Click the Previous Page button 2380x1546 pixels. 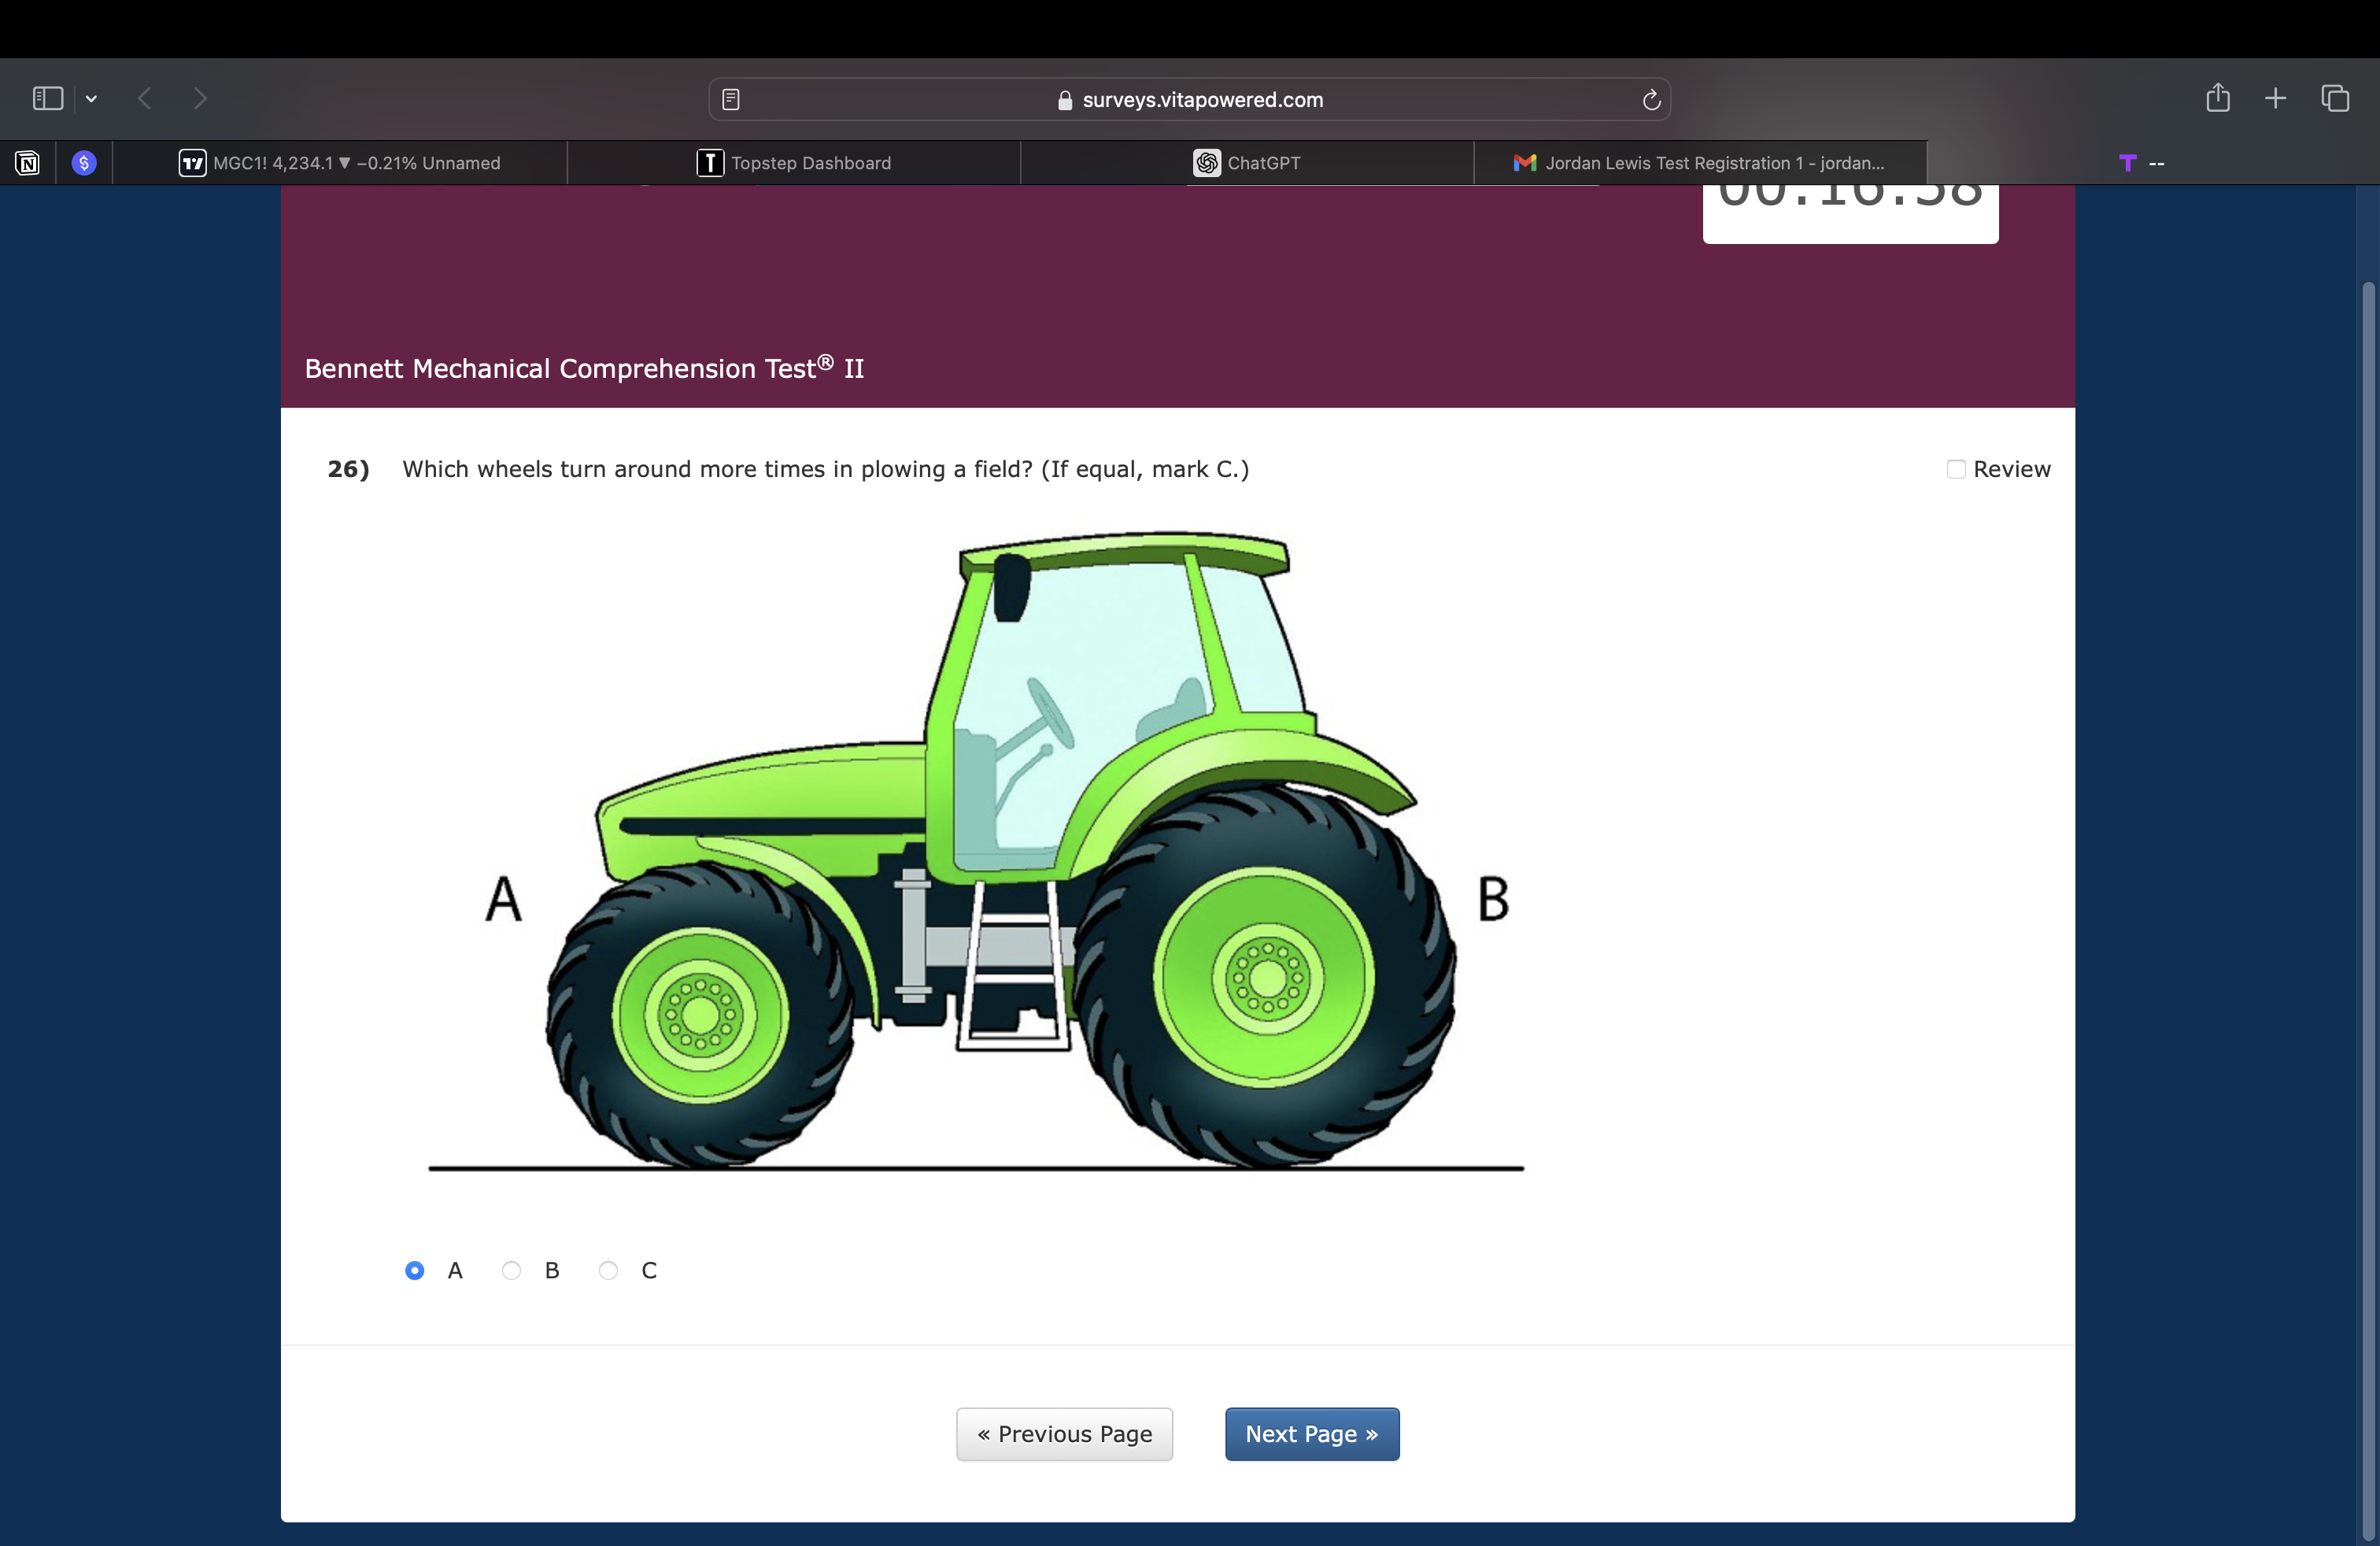[1064, 1434]
